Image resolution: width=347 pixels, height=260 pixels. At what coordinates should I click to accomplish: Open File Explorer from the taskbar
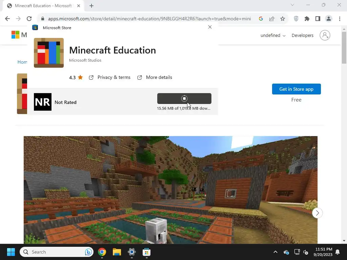(x=117, y=252)
